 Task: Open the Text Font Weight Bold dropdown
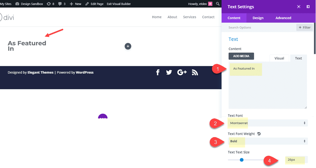click(x=268, y=141)
